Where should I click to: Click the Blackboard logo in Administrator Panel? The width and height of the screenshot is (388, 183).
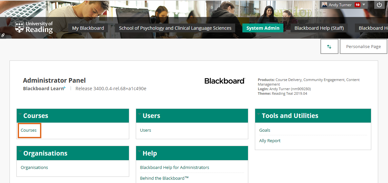[x=225, y=81]
